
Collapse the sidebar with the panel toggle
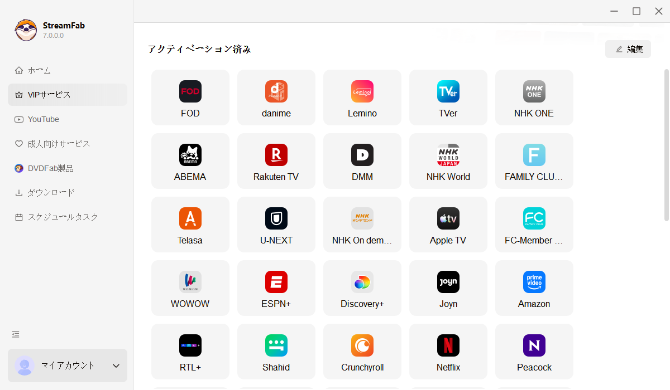[15, 334]
